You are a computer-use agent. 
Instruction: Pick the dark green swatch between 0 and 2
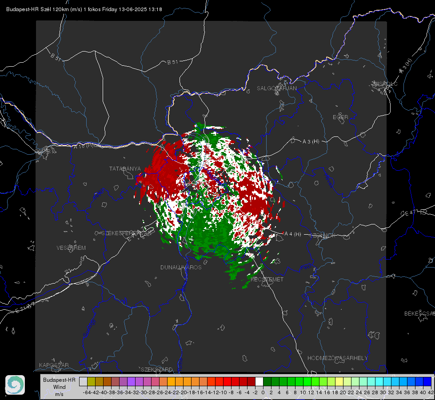tap(267, 381)
